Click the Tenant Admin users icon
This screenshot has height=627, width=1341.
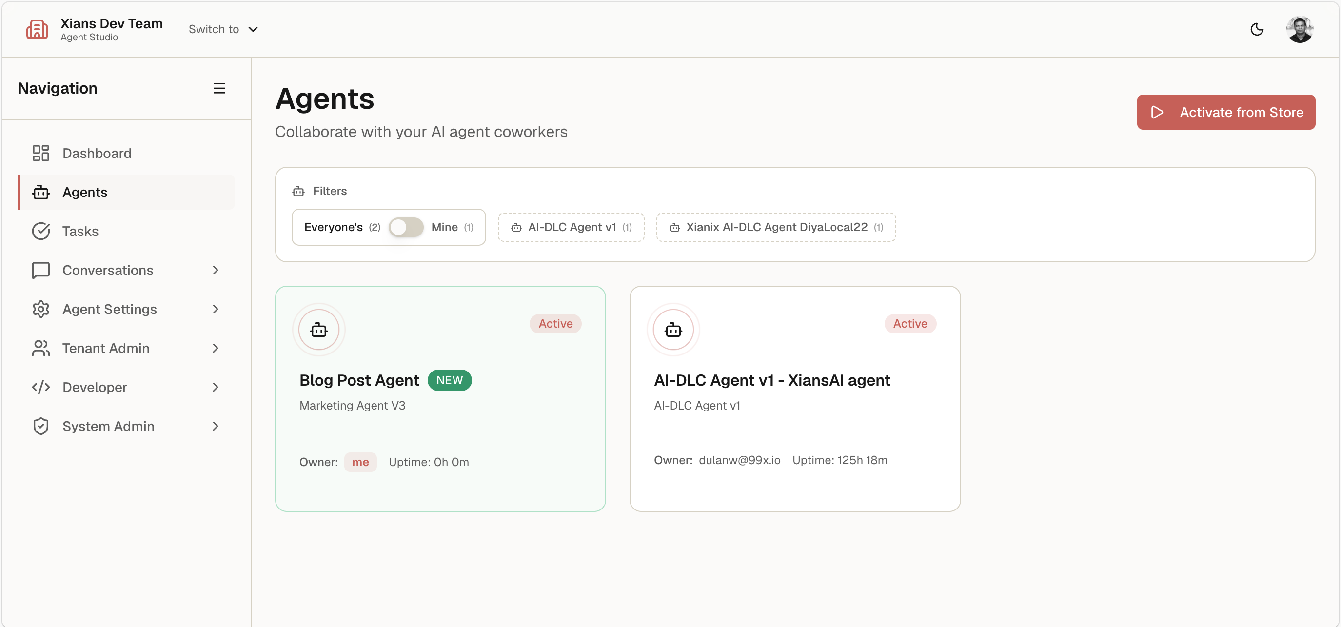[x=40, y=348]
